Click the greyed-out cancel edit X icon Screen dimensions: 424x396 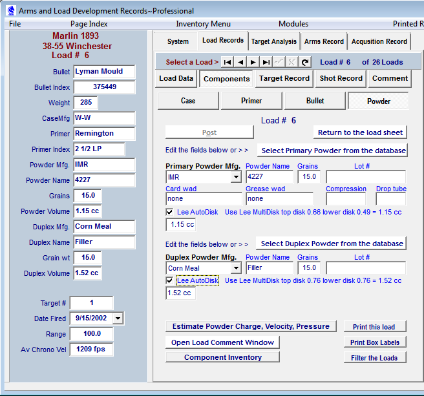[291, 62]
